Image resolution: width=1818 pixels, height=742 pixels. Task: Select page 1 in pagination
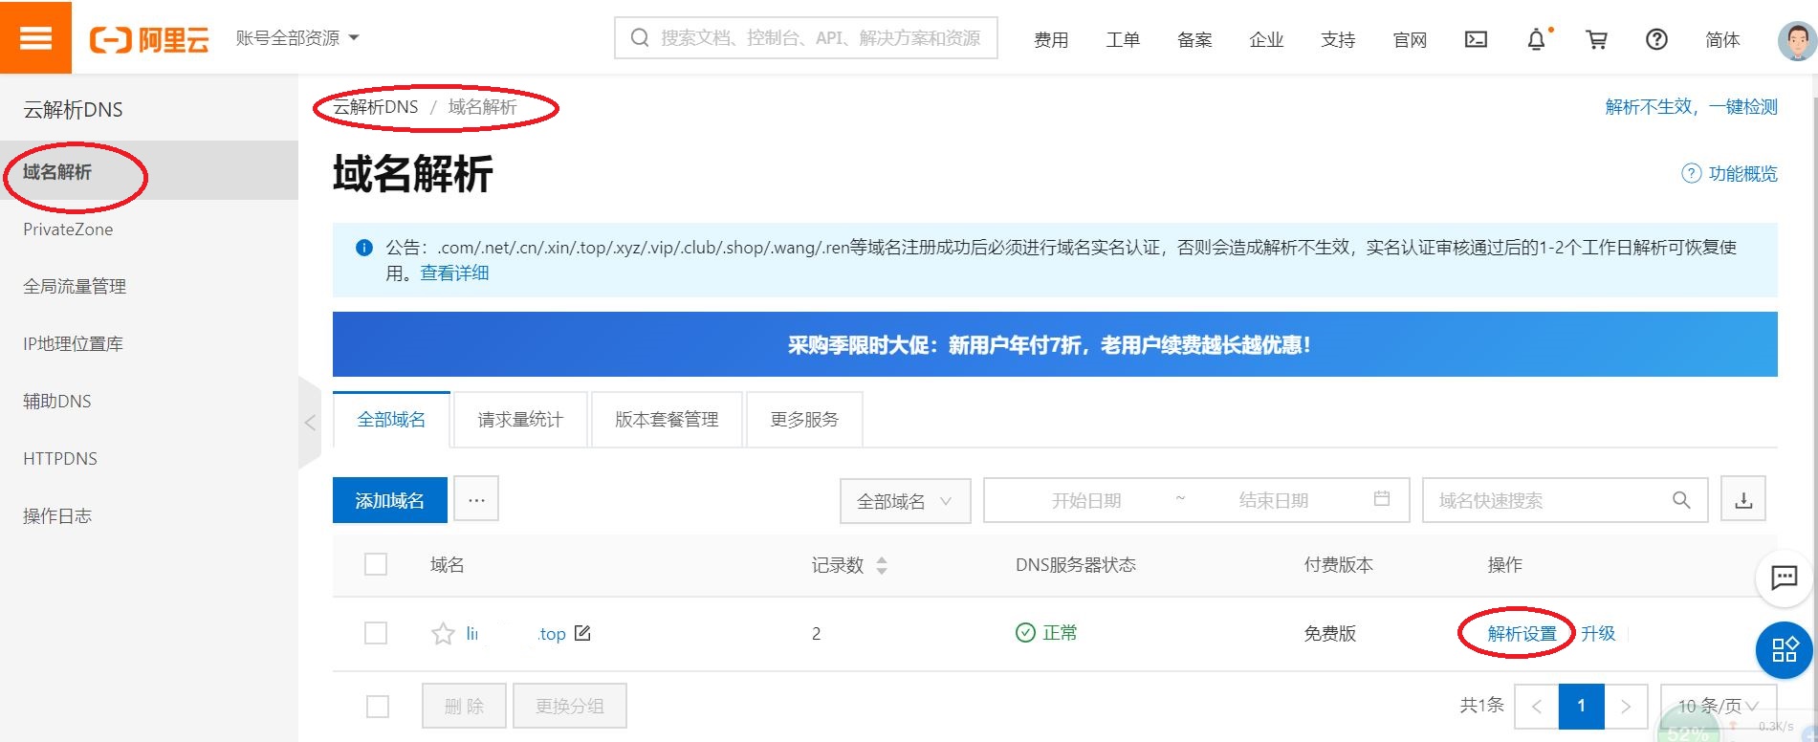[1582, 707]
